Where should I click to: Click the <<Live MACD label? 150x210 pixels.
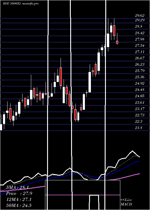(x=126, y=202)
